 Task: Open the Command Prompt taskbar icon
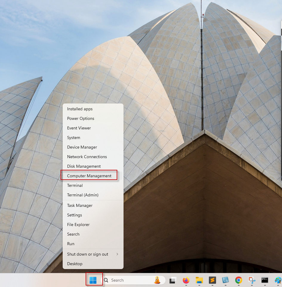tap(265, 280)
